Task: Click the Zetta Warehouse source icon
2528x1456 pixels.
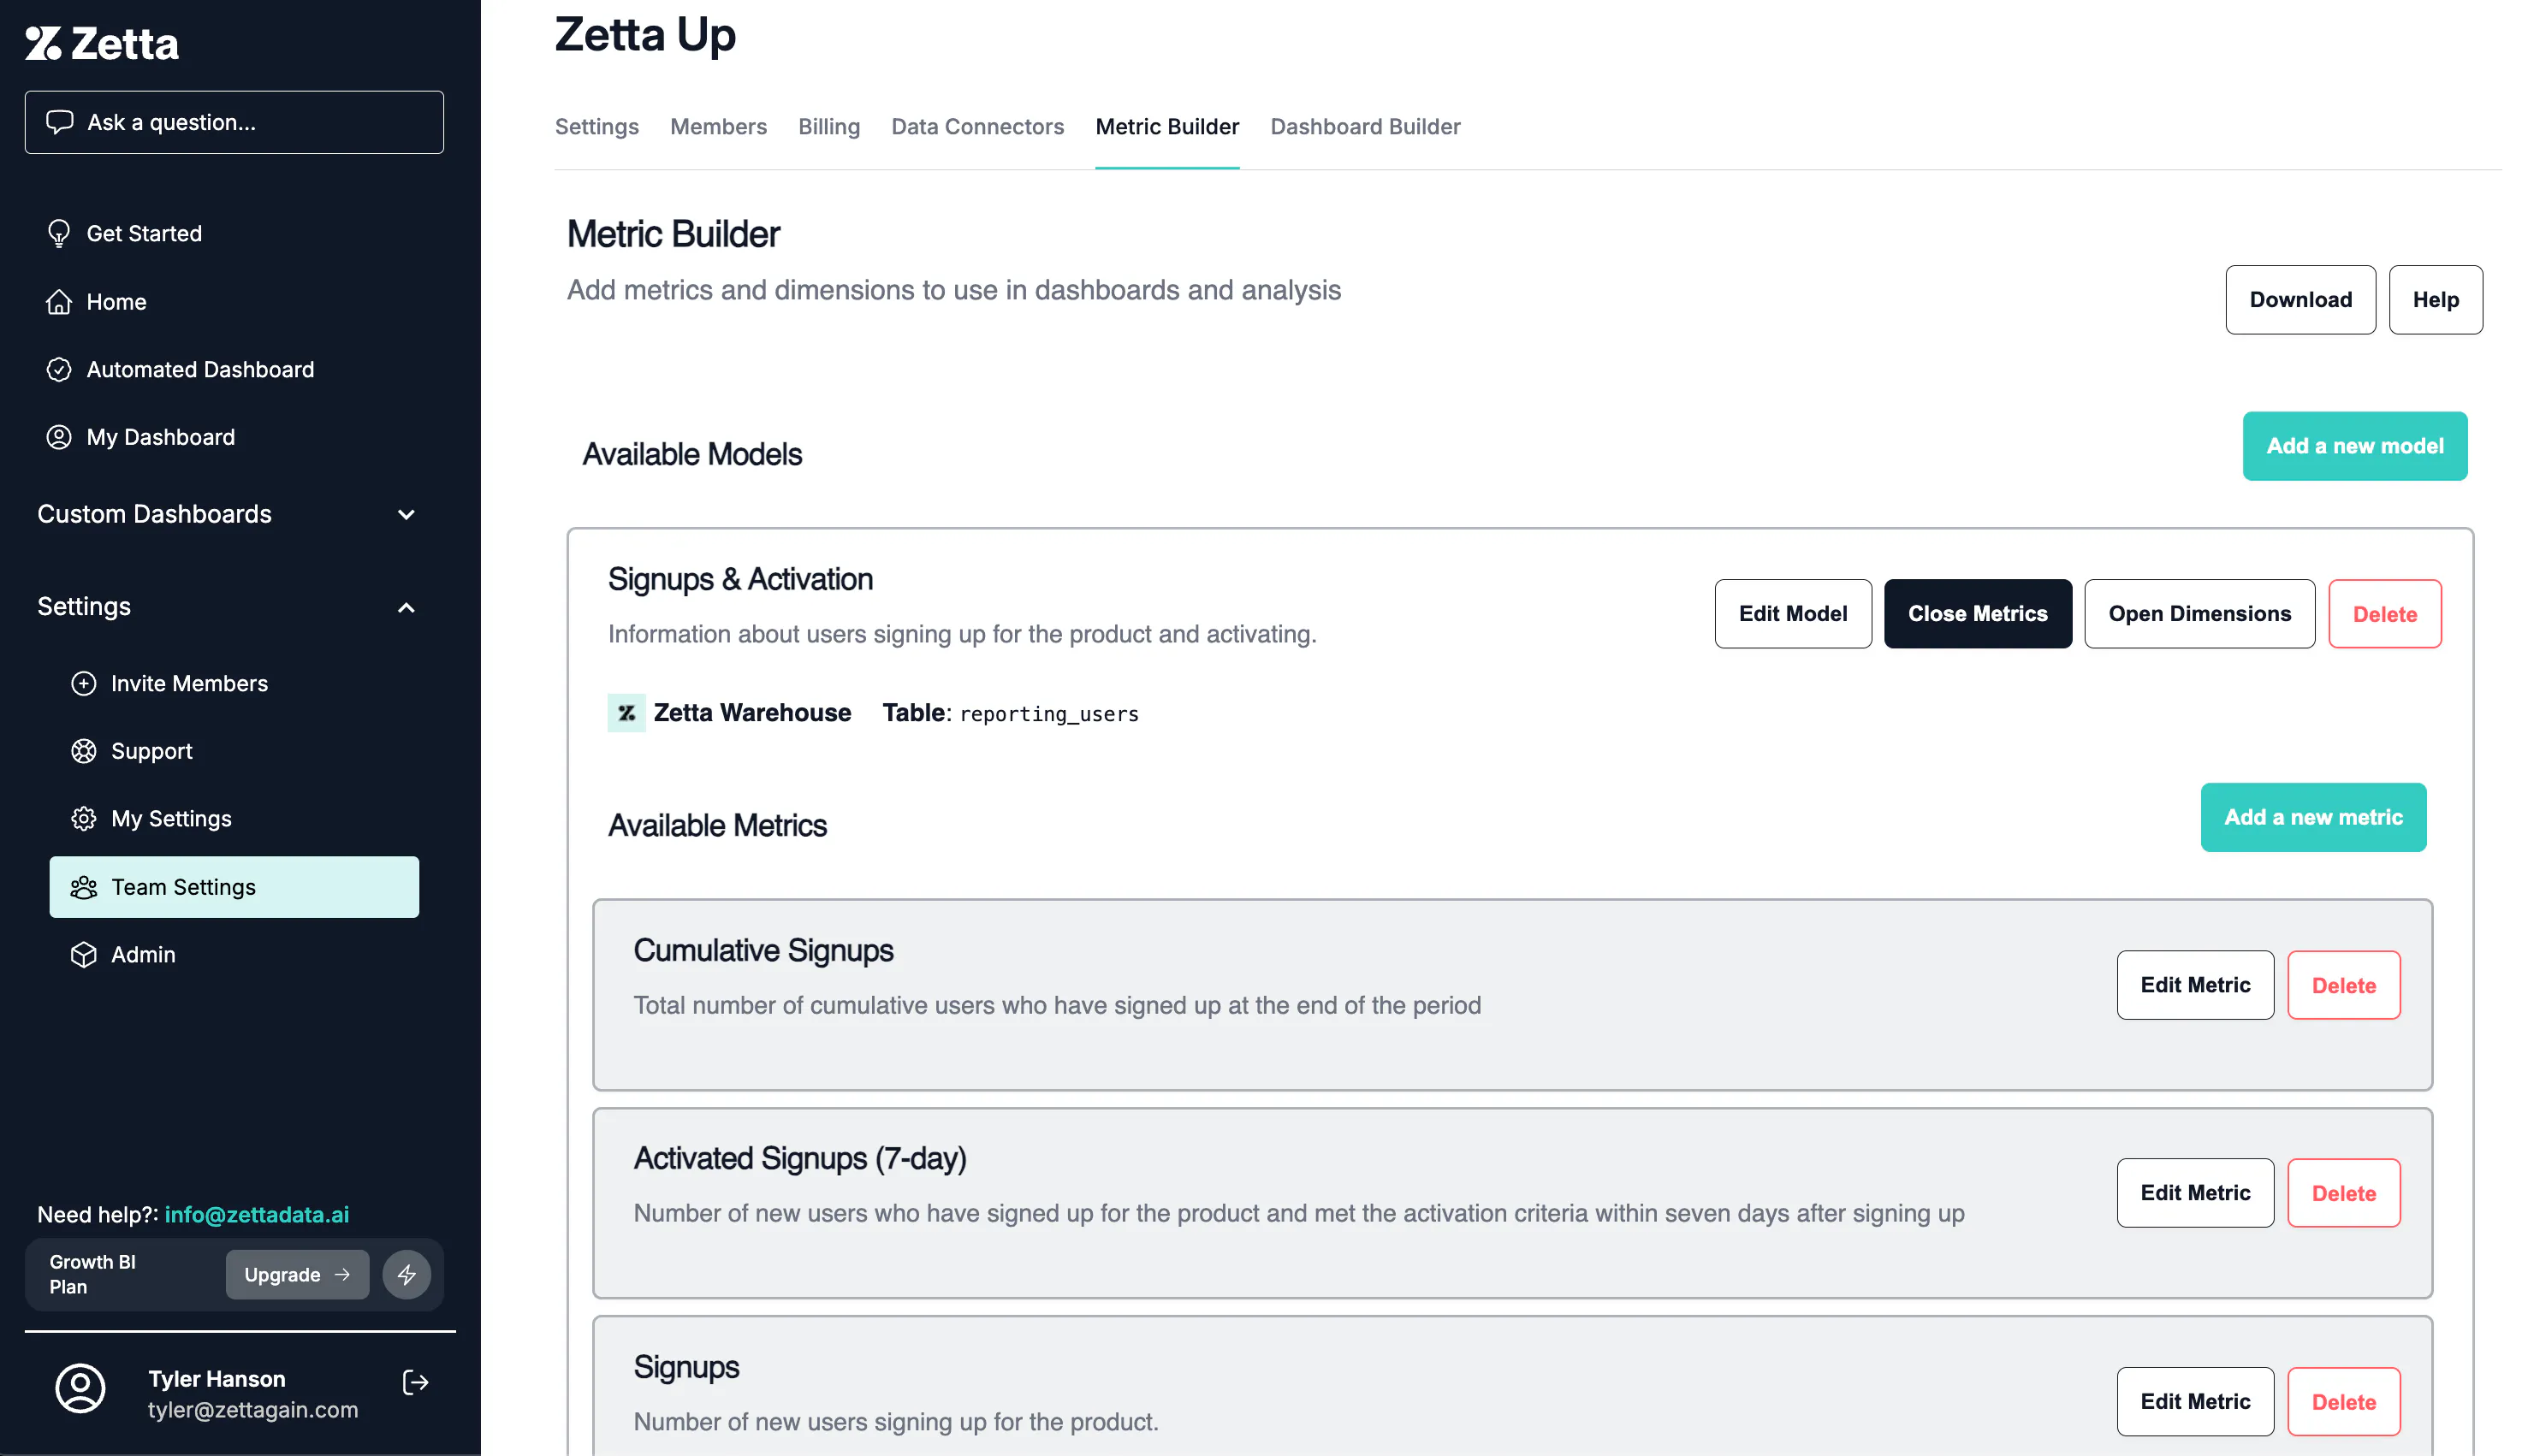Action: pyautogui.click(x=627, y=713)
